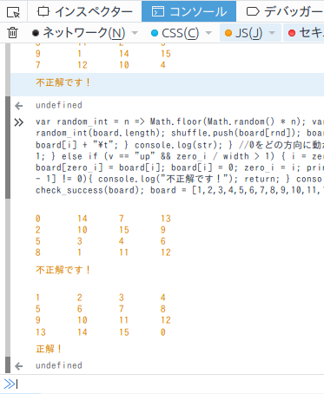Activate the element picker icon
Image resolution: width=324 pixels, height=394 pixels.
[13, 12]
